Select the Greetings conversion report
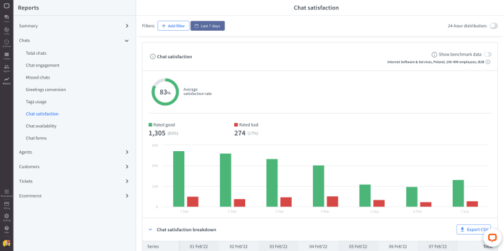 (46, 90)
